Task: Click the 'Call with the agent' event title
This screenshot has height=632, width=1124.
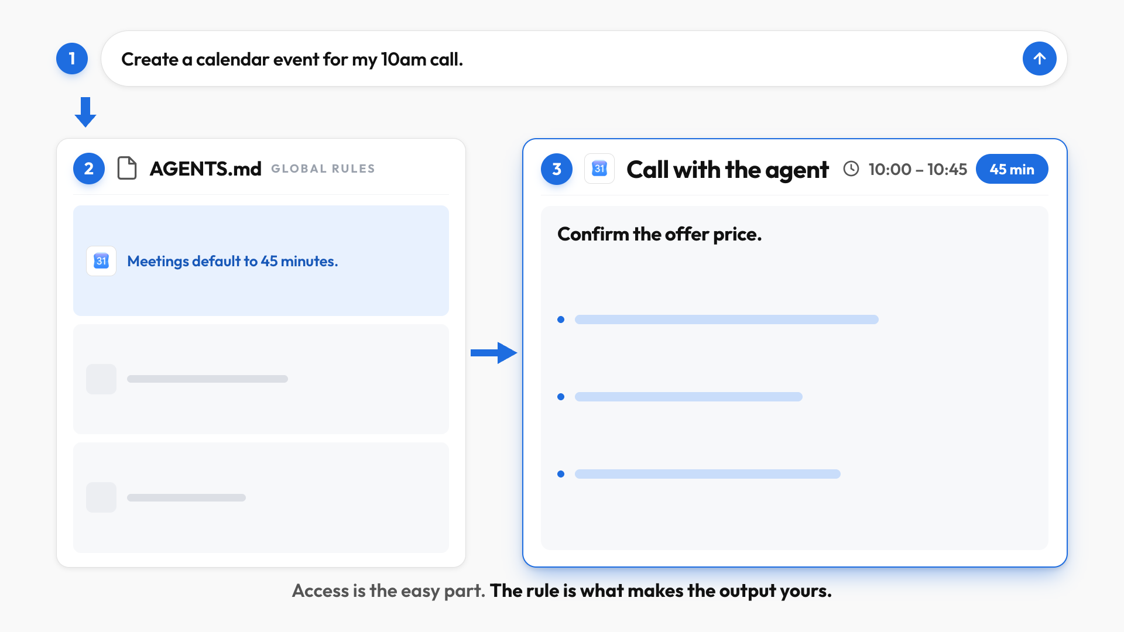Action: pyautogui.click(x=728, y=170)
